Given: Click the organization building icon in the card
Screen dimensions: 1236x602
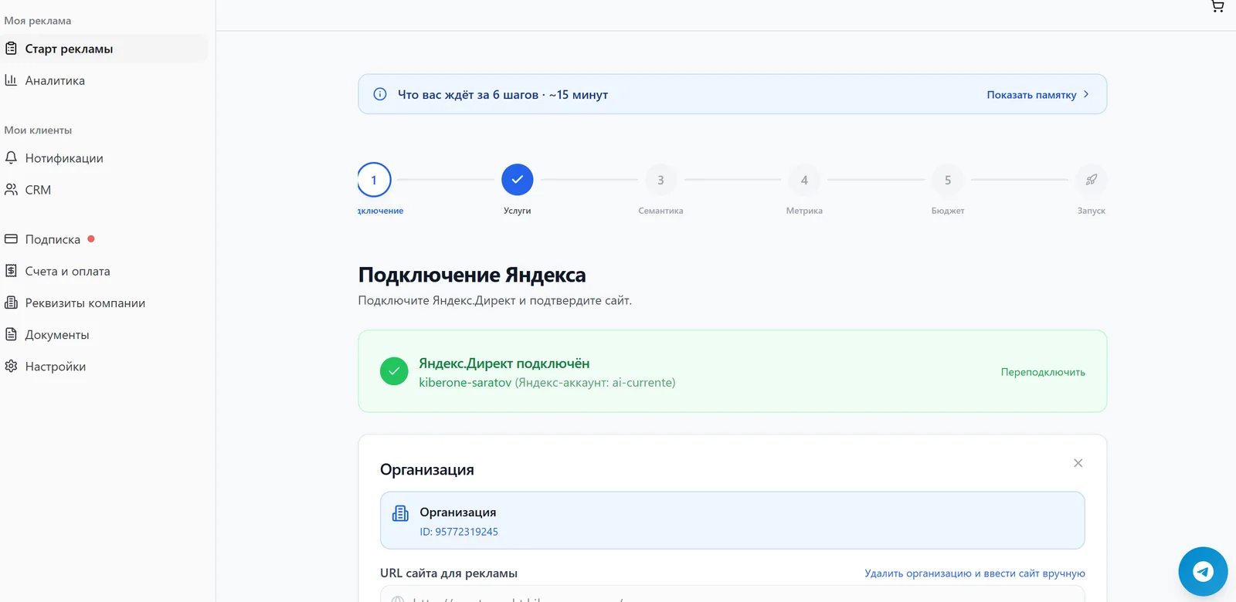Looking at the screenshot, I should tap(400, 513).
